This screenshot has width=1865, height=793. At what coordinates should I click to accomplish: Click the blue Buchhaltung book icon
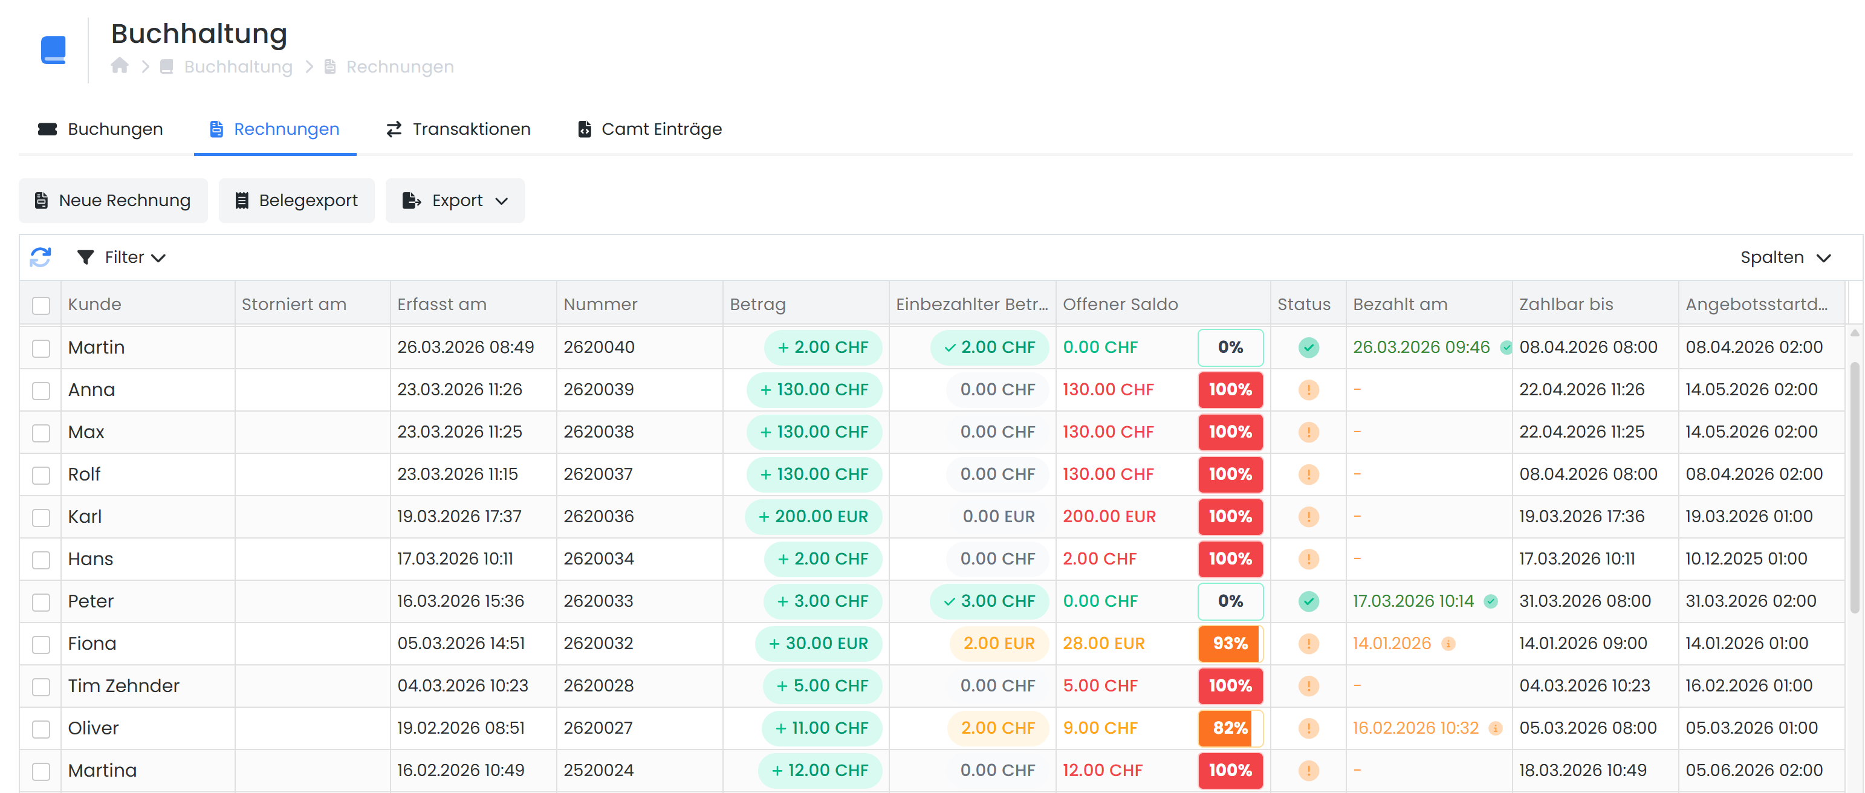point(54,50)
